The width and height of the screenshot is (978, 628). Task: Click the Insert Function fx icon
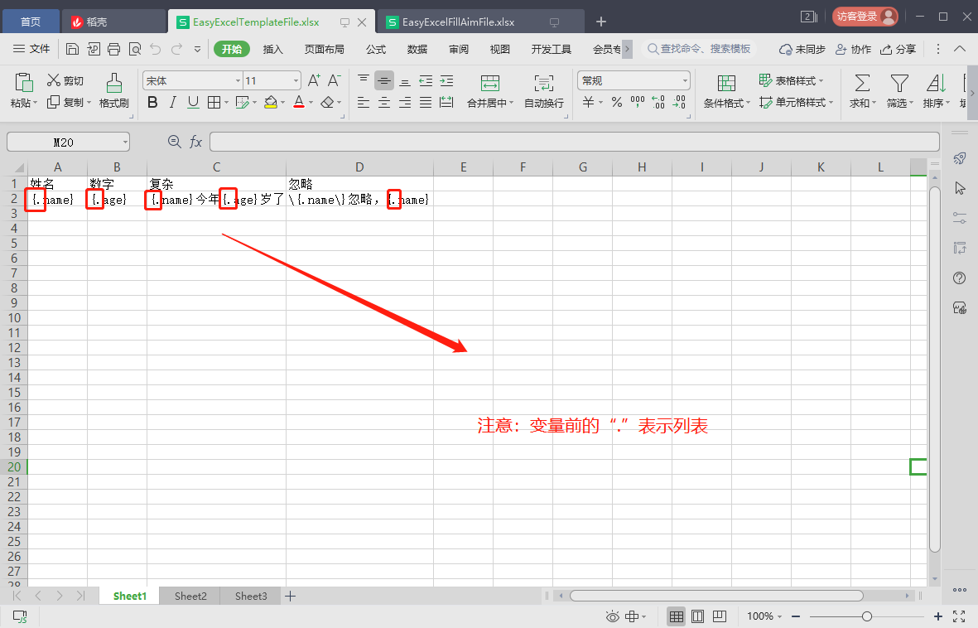pos(196,141)
